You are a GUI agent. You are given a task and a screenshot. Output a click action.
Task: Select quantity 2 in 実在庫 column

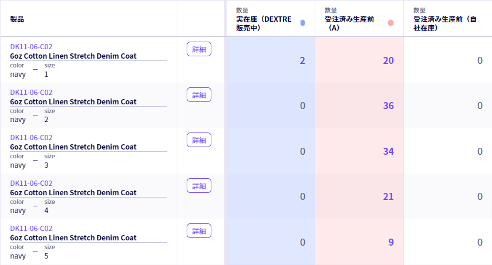click(x=302, y=60)
